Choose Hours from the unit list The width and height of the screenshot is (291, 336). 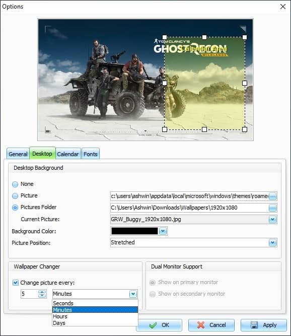pyautogui.click(x=95, y=316)
